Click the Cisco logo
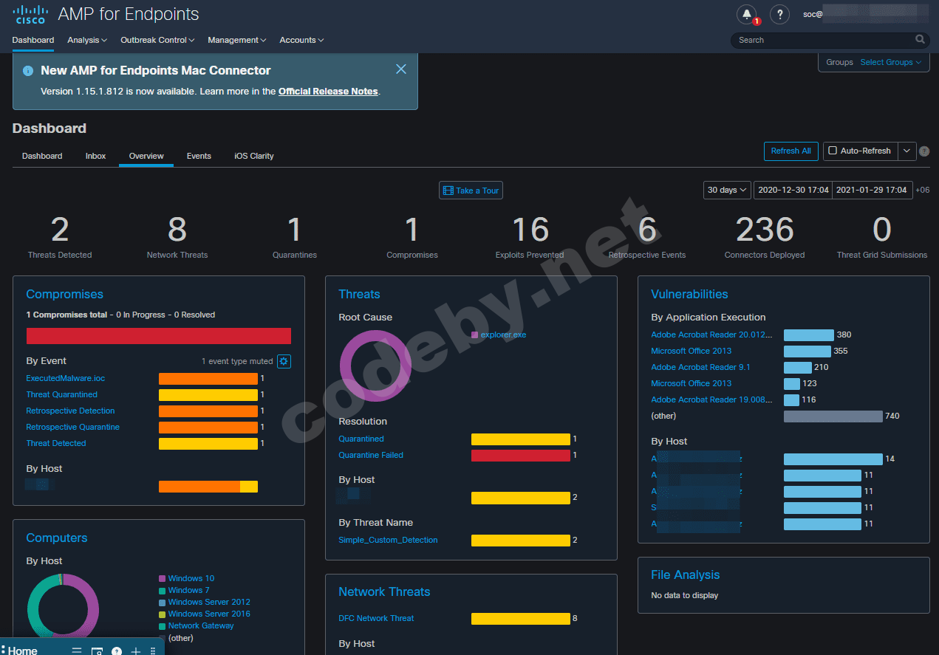The image size is (939, 655). click(30, 14)
